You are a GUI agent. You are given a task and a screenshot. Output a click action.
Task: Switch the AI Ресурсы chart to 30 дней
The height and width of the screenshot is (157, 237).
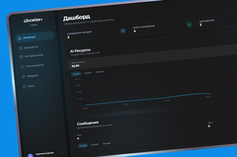click(x=100, y=72)
